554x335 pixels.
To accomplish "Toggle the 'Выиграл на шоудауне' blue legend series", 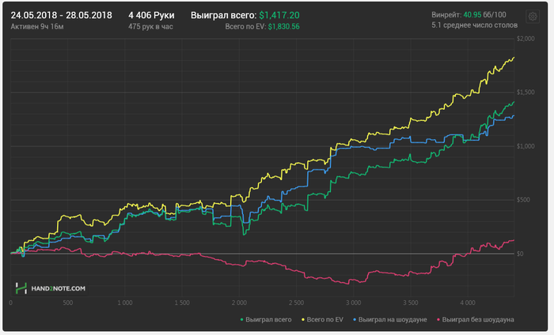I will click(389, 319).
